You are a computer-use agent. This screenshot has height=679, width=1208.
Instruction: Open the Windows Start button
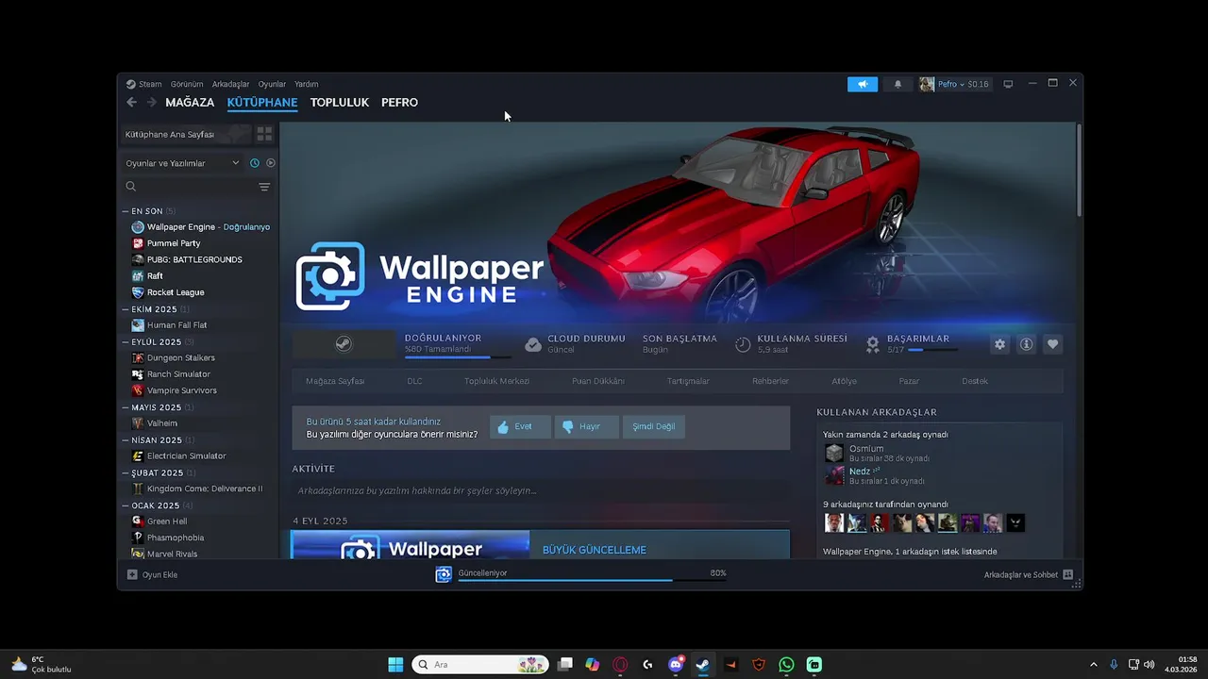pyautogui.click(x=395, y=665)
